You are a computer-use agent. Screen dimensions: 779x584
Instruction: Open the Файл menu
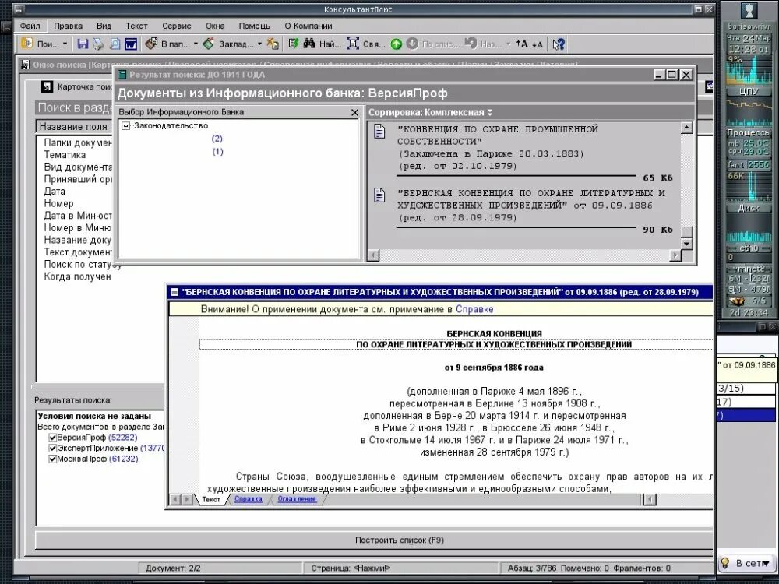[30, 26]
